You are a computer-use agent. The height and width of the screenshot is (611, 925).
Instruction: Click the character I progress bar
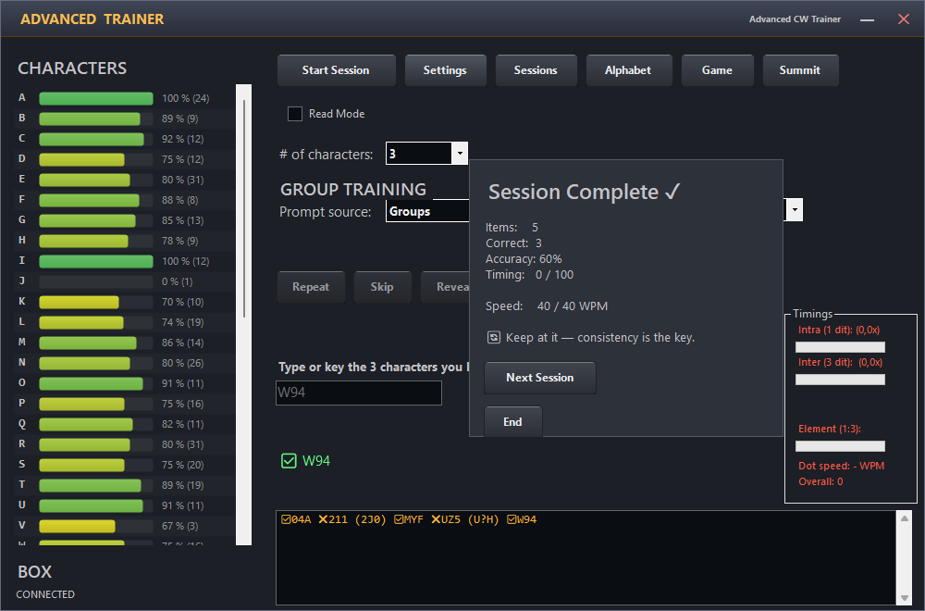(x=96, y=261)
